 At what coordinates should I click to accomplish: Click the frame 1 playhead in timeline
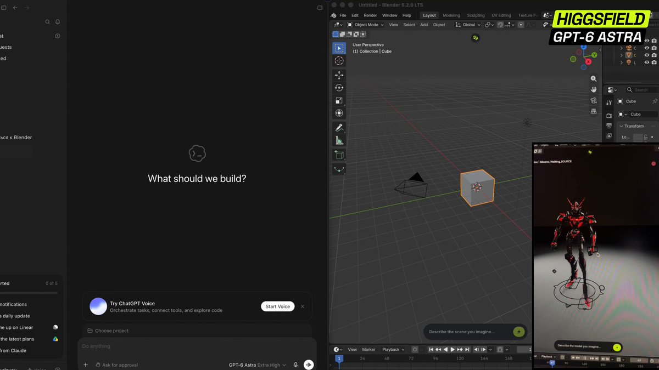pos(339,358)
